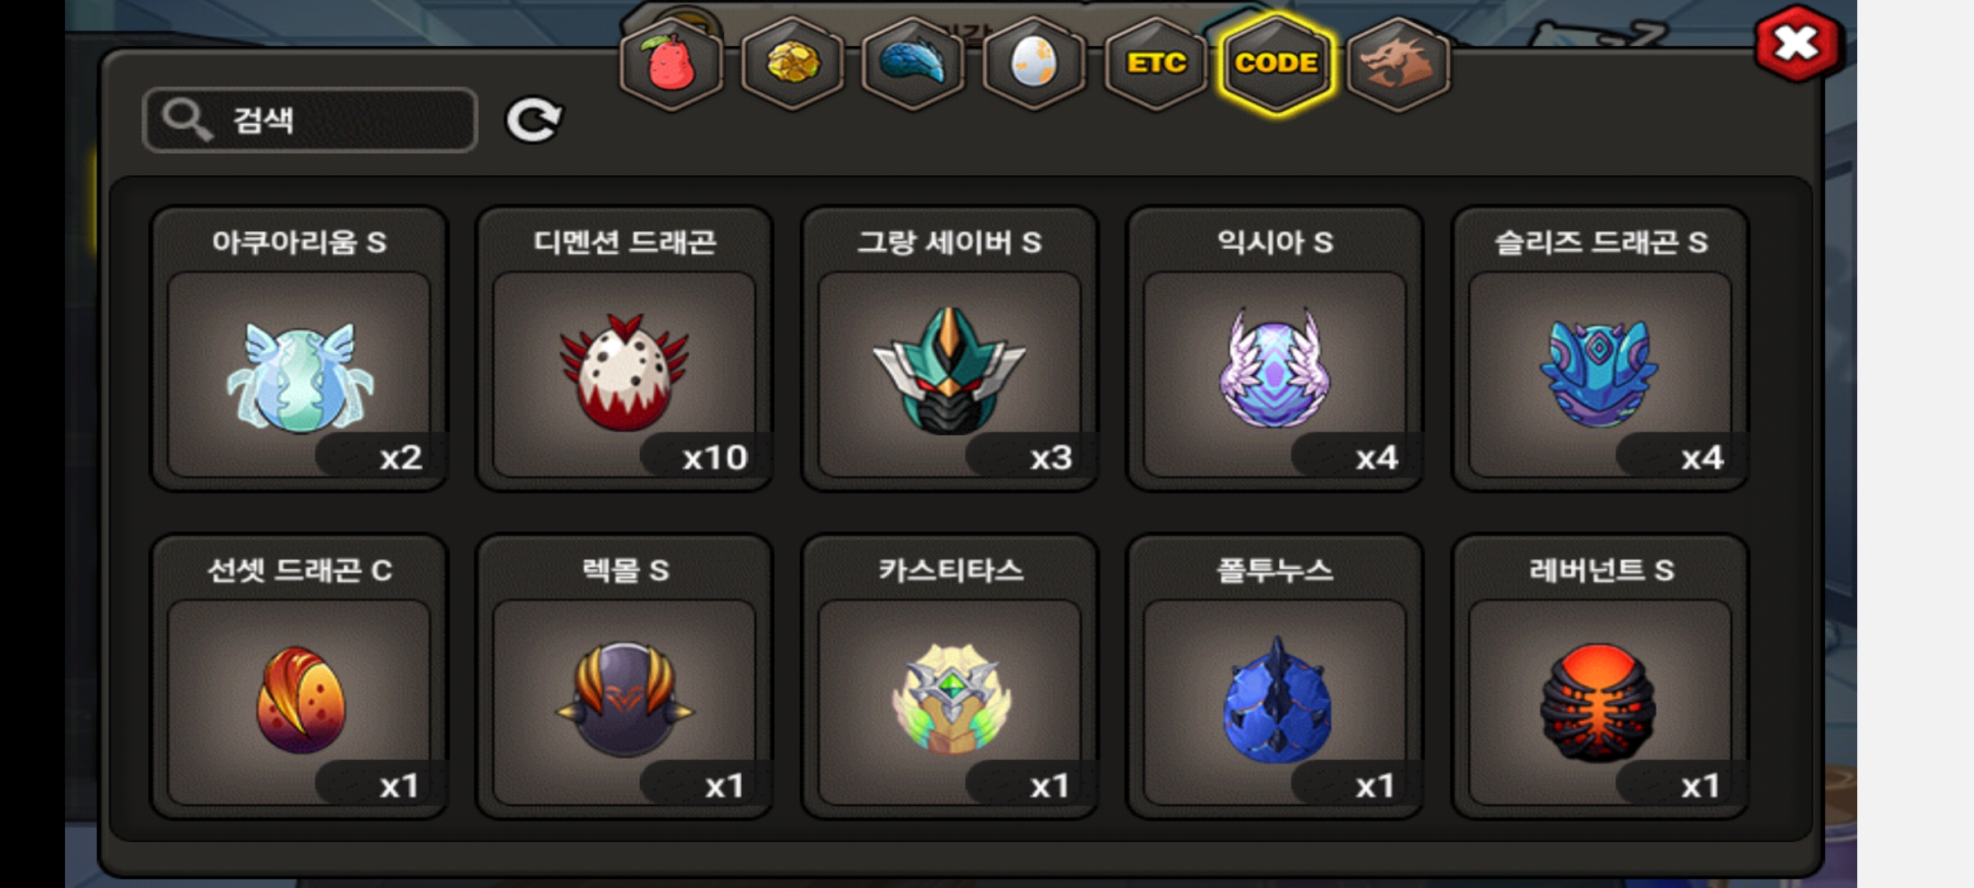
Task: Click the magnifying glass search icon
Action: [x=187, y=120]
